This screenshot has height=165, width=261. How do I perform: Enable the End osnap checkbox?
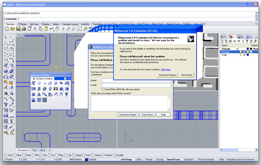pyautogui.click(x=6, y=155)
